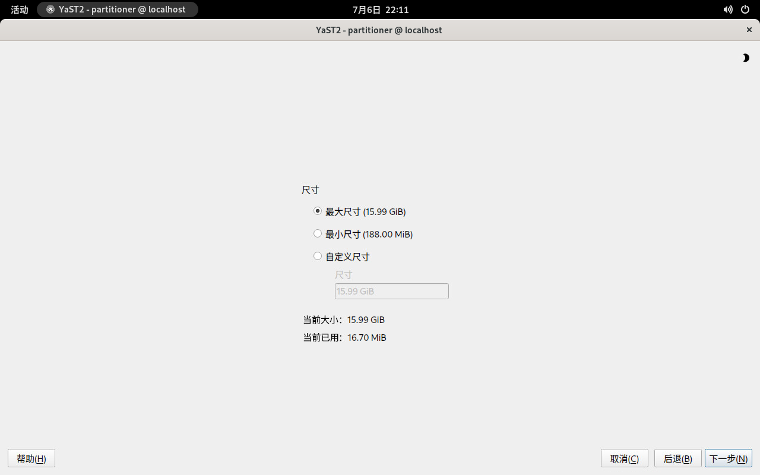
Task: Click the custom size 15.99 GiB input field
Action: (391, 291)
